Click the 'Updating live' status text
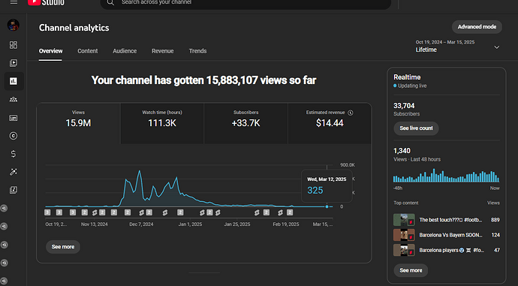Screen dimensions: 518x286 pos(412,86)
